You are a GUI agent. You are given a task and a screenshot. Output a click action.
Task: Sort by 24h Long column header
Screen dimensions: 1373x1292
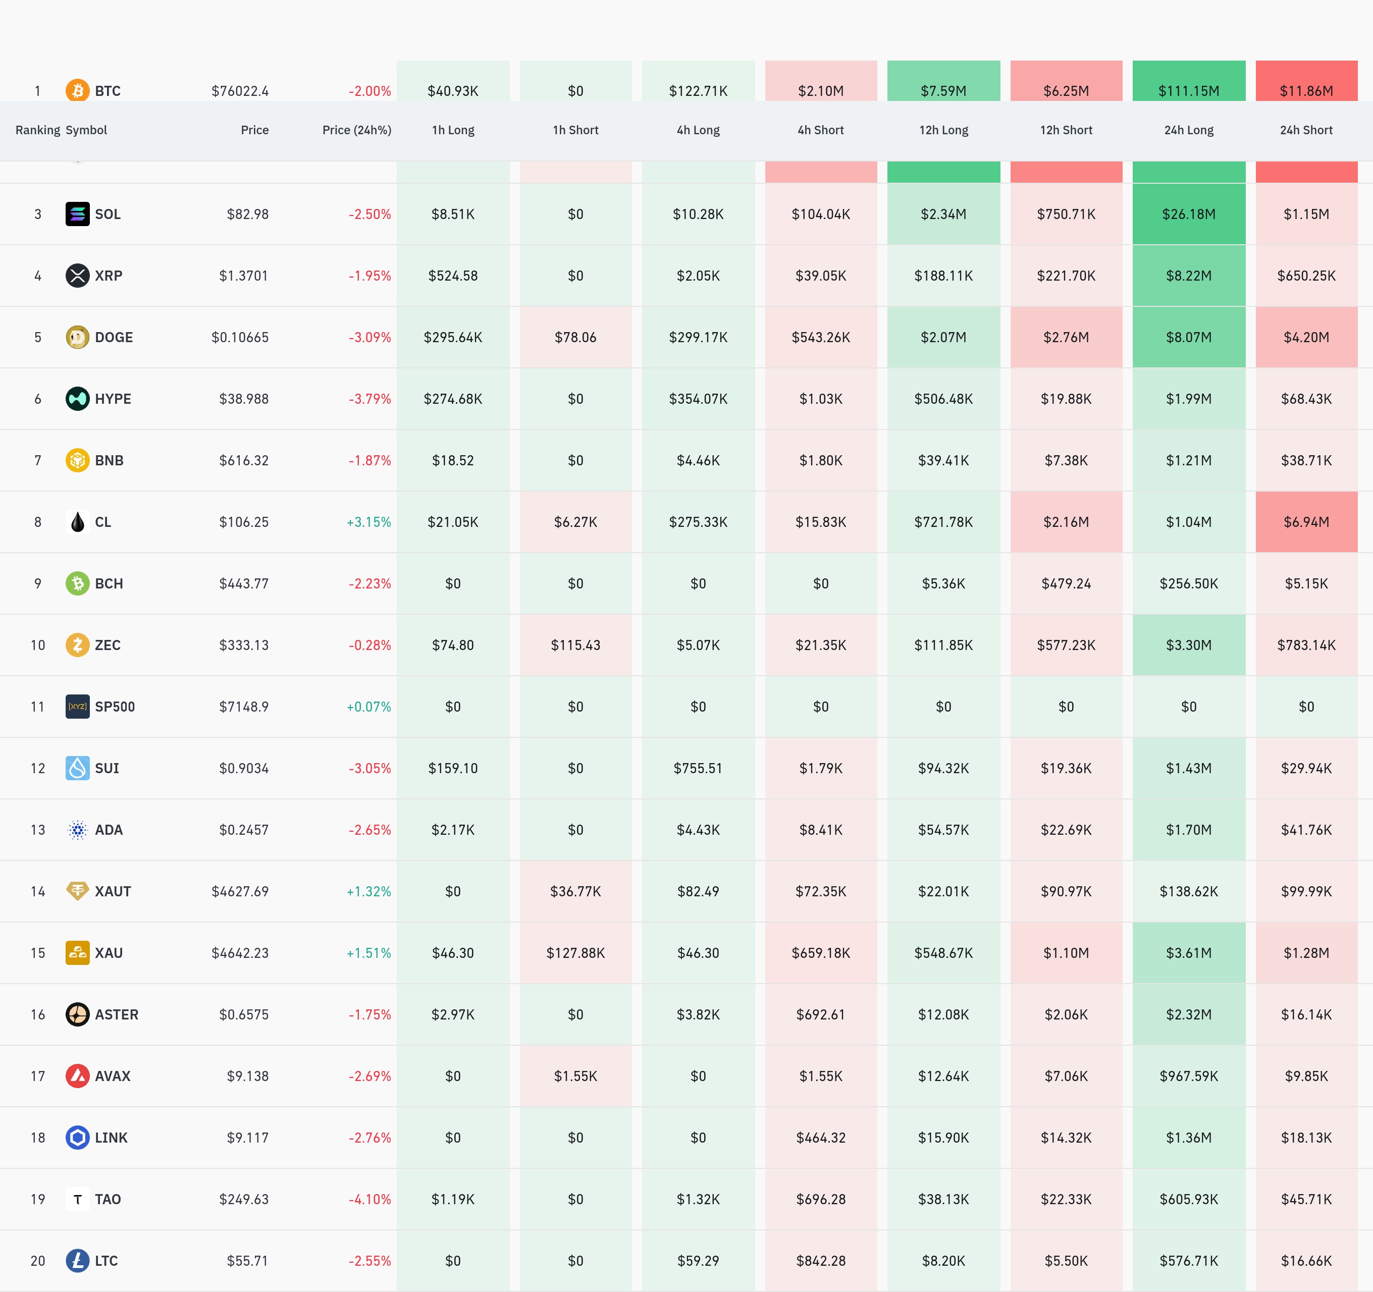pos(1188,130)
